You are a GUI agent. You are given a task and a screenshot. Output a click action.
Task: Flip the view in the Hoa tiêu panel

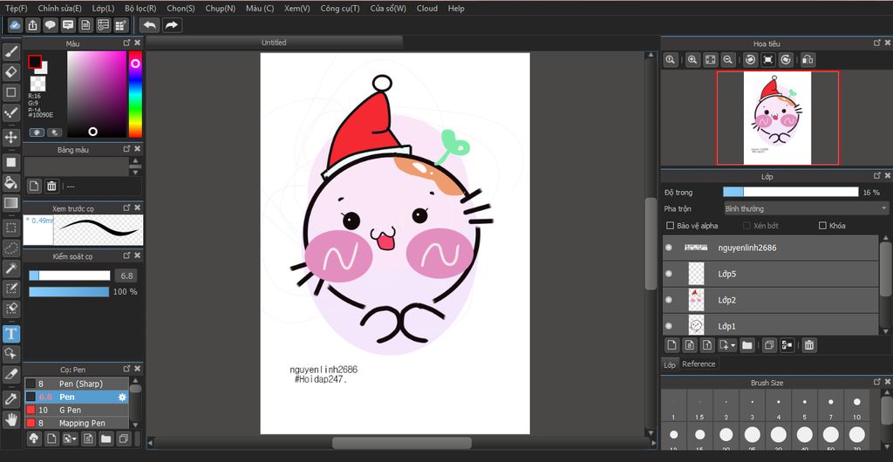(808, 59)
